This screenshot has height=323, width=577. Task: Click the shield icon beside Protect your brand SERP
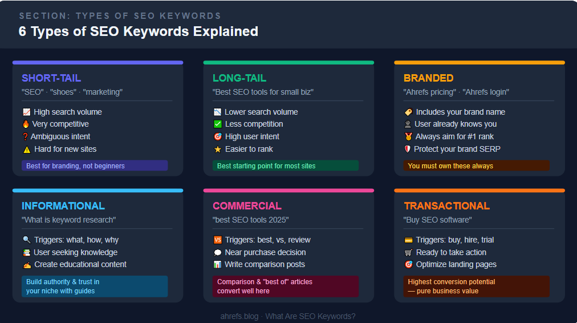407,149
